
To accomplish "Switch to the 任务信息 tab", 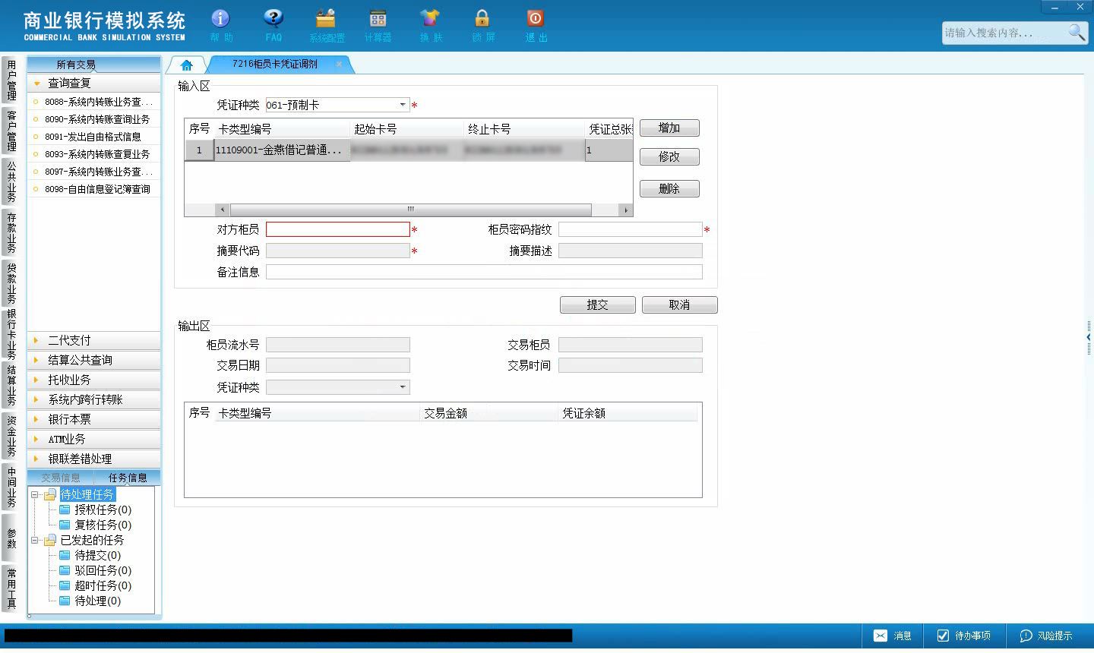I will pos(127,478).
